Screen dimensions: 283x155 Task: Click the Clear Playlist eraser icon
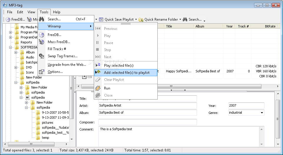pyautogui.click(x=98, y=79)
